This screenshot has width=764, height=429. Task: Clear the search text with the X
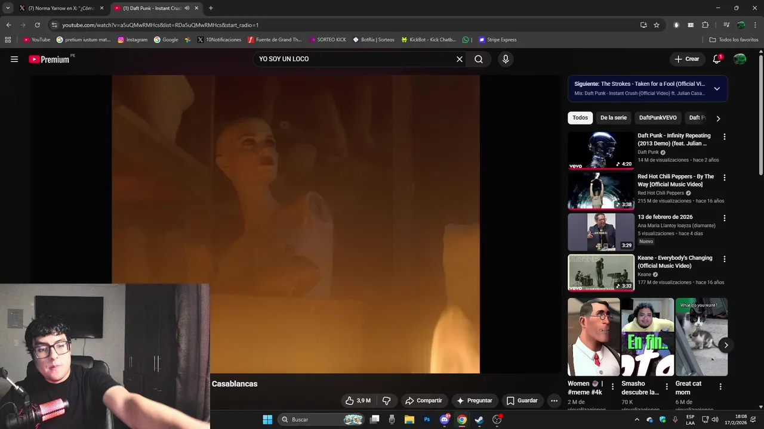click(460, 59)
